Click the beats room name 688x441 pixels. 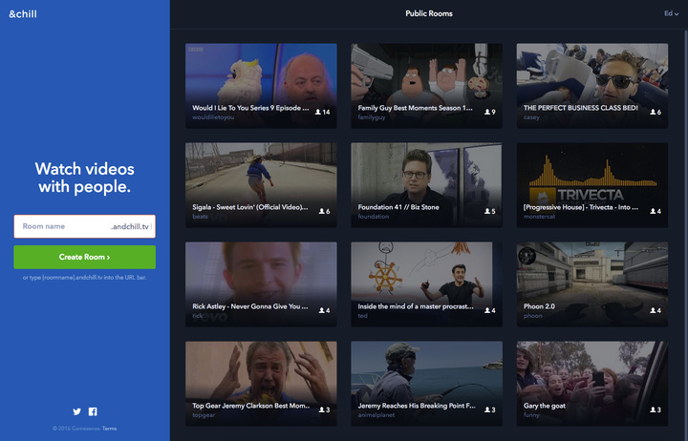[x=200, y=217]
